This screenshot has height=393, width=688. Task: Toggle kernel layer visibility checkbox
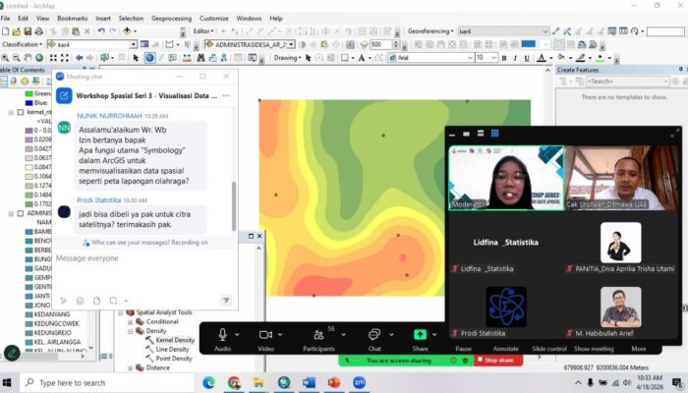(x=21, y=112)
